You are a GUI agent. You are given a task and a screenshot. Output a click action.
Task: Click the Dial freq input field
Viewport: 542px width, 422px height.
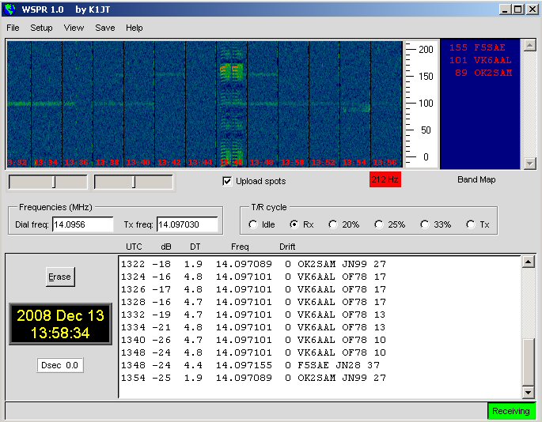83,225
